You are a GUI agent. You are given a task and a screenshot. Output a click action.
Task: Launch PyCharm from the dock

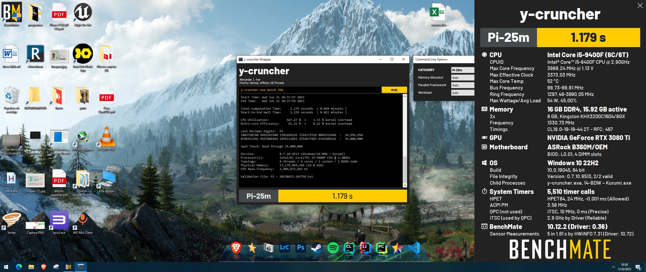click(x=381, y=248)
